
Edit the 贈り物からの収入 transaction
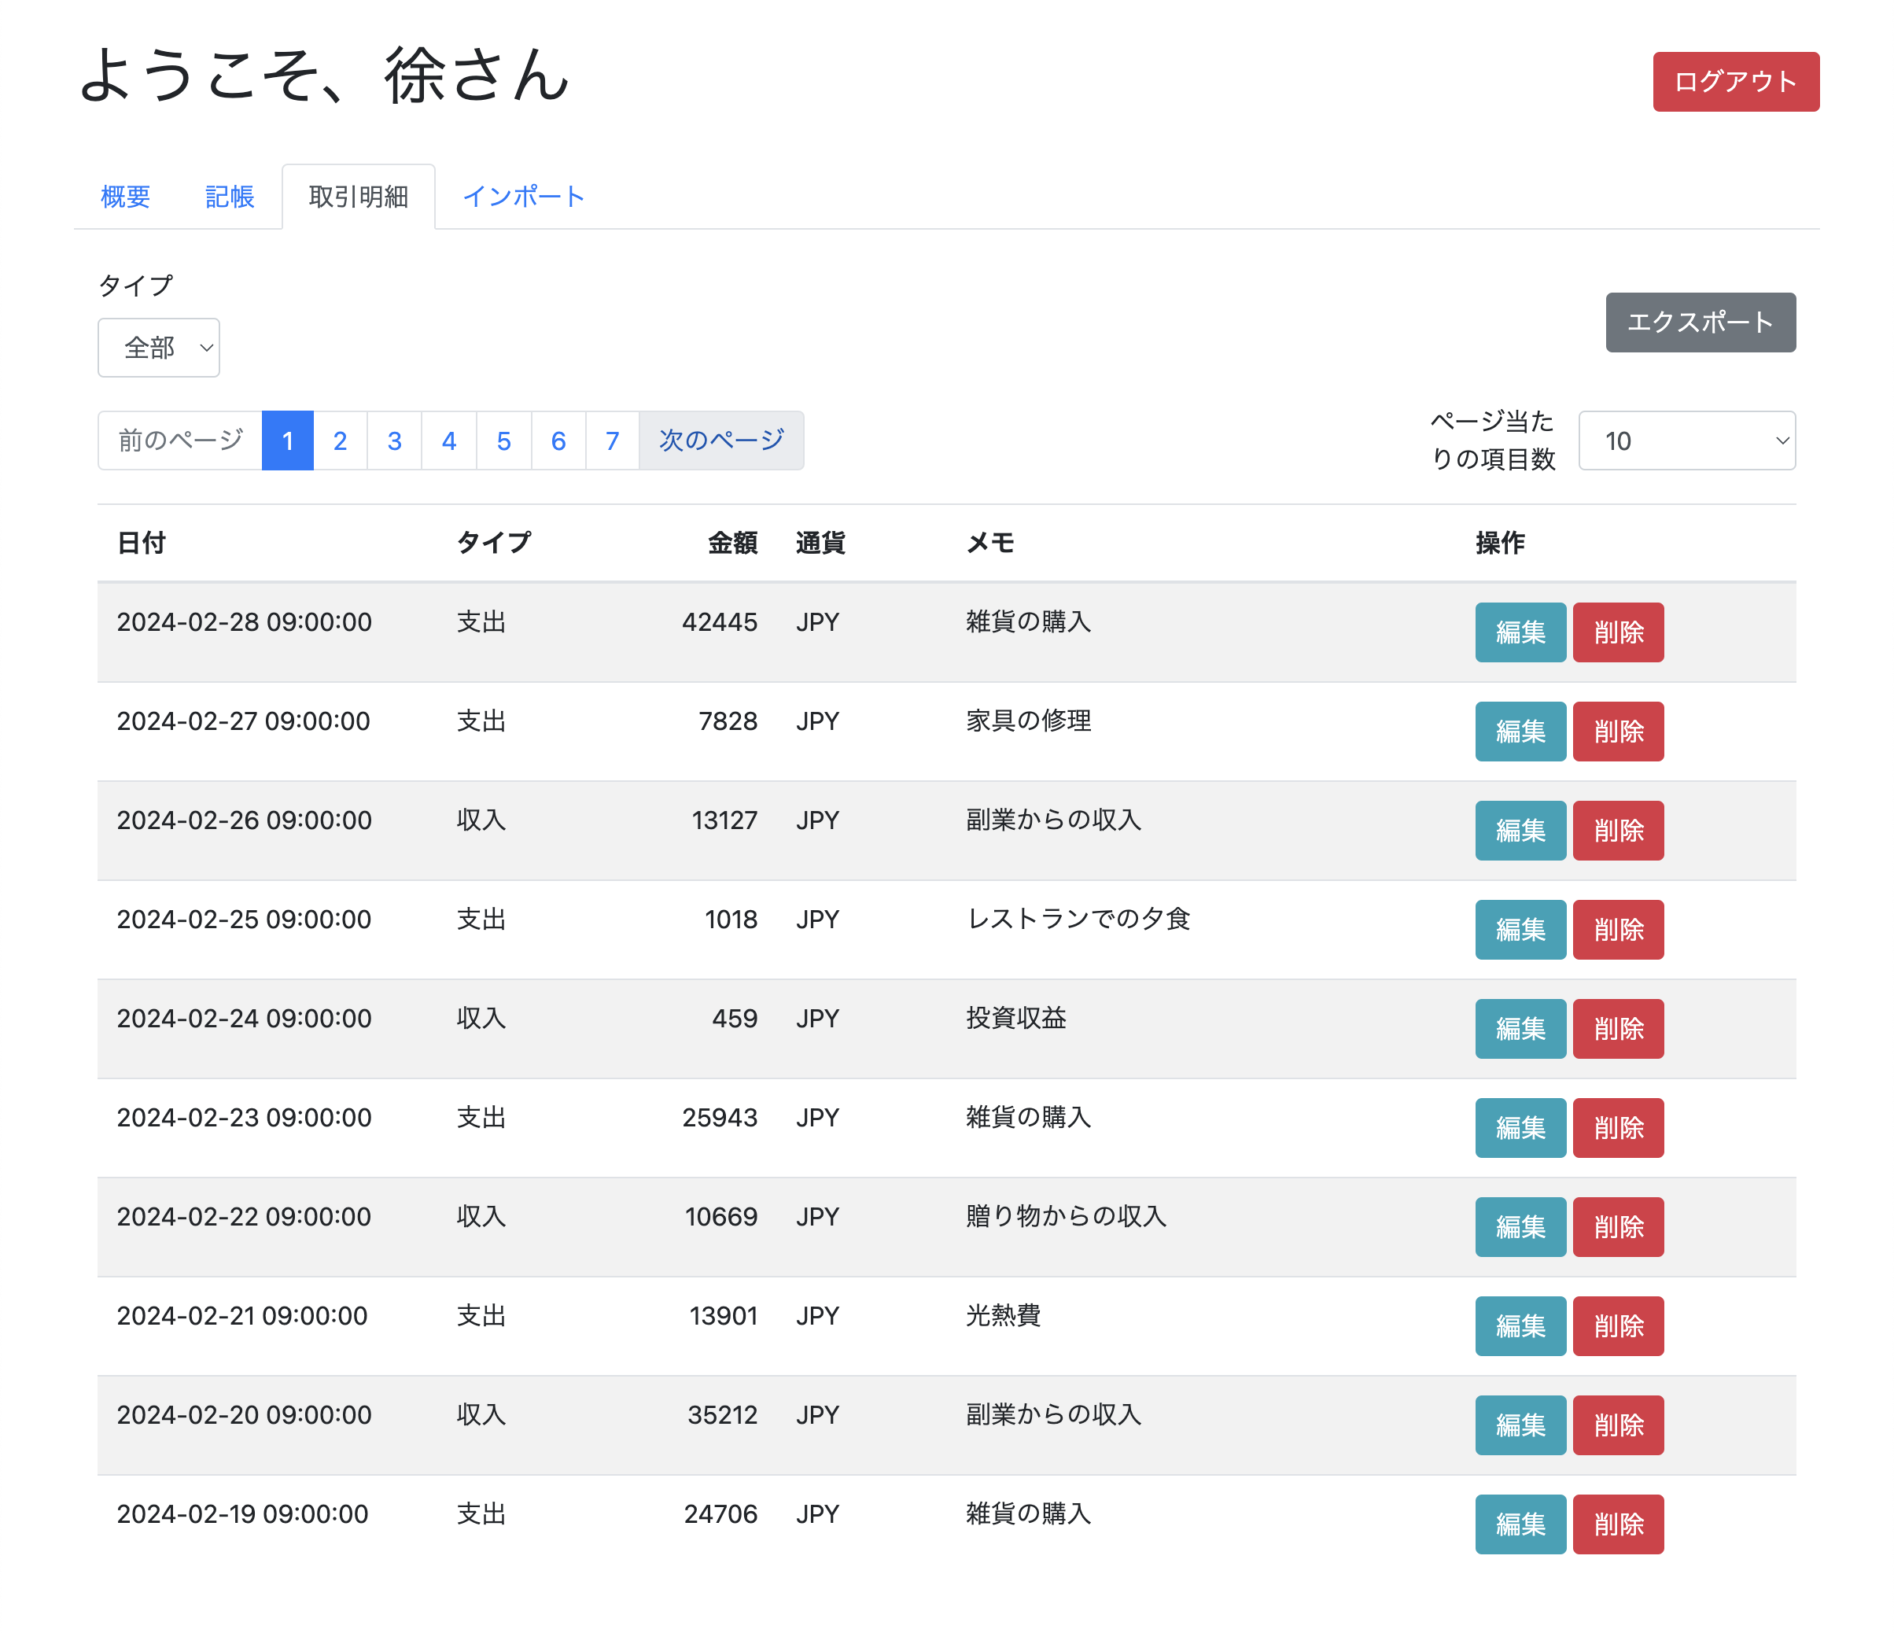(1520, 1227)
